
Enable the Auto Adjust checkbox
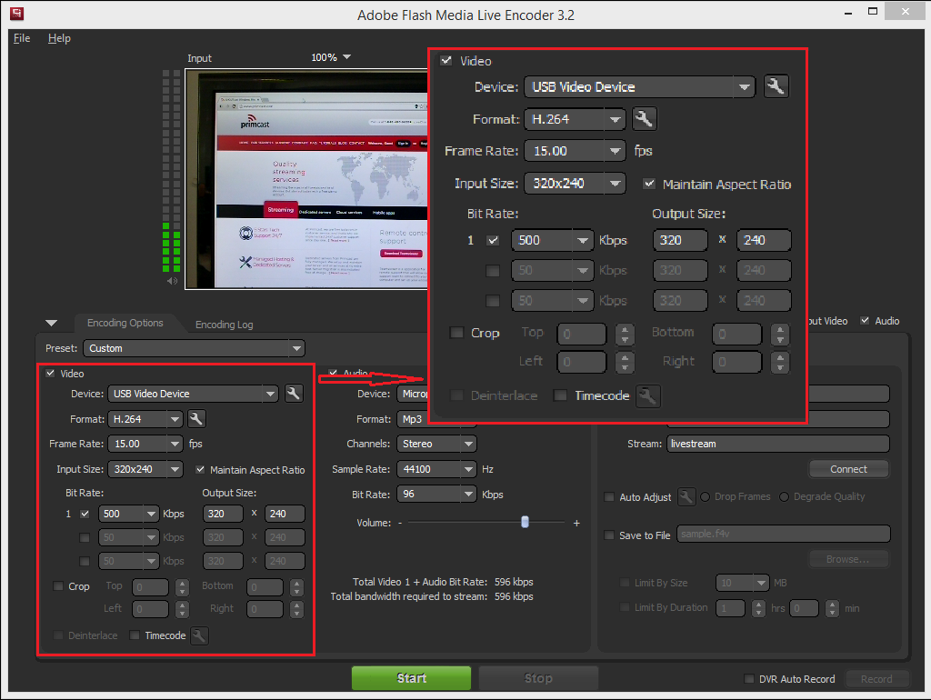[609, 497]
